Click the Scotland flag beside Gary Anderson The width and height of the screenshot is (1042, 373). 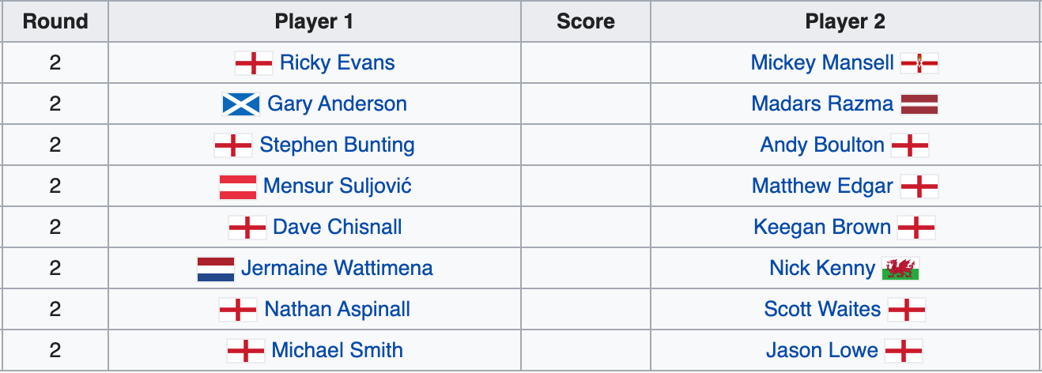(x=241, y=104)
